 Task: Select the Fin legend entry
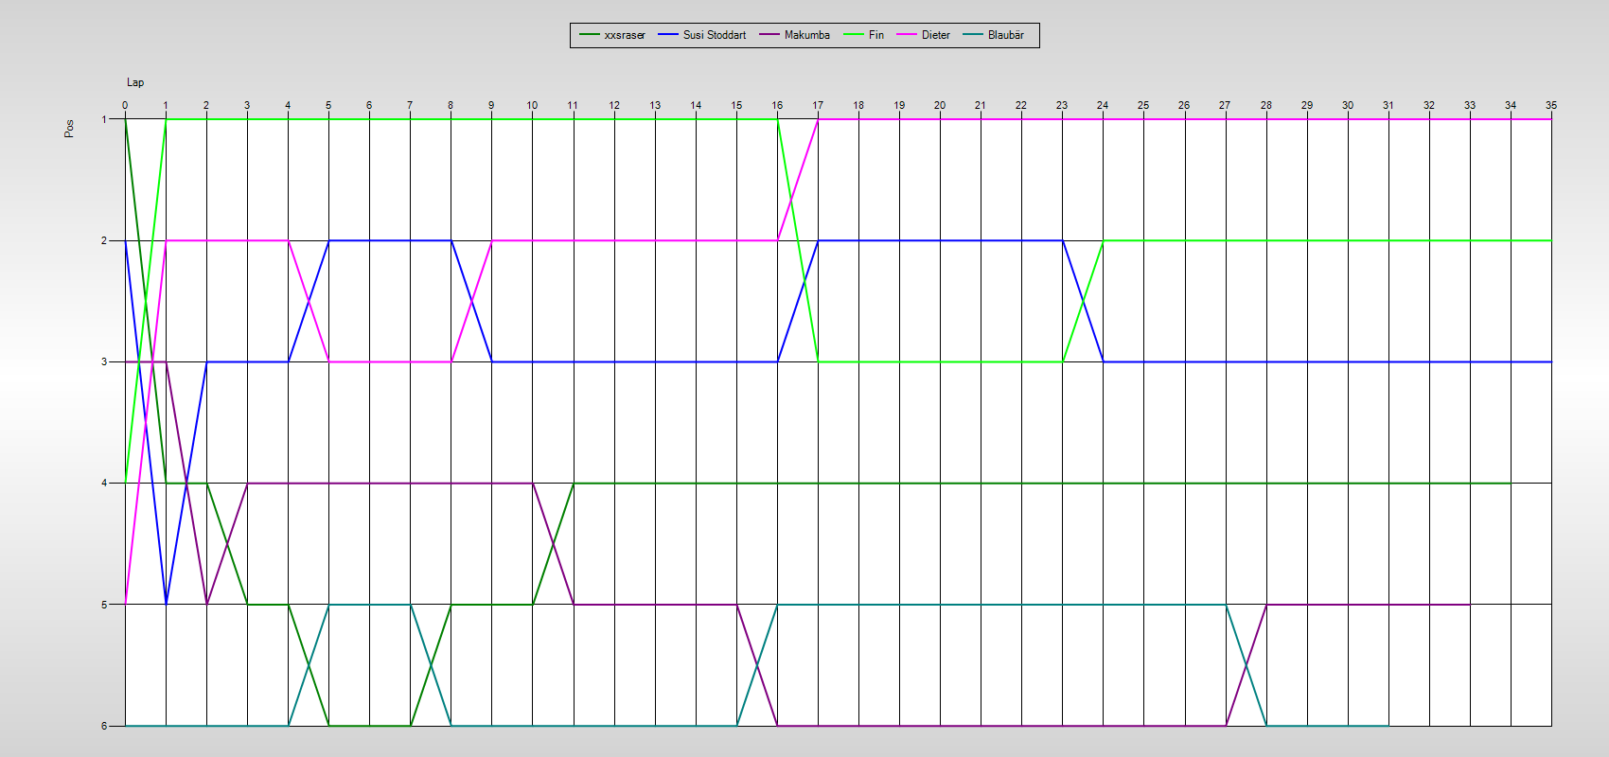coord(864,35)
